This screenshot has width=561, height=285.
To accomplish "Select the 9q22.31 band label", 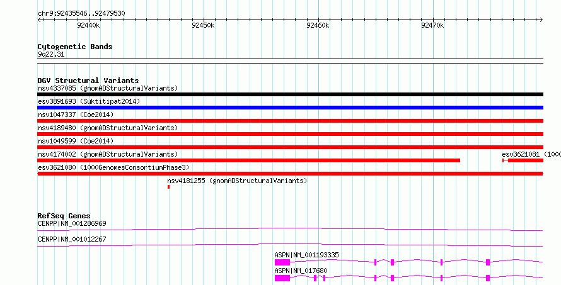I will pyautogui.click(x=51, y=55).
